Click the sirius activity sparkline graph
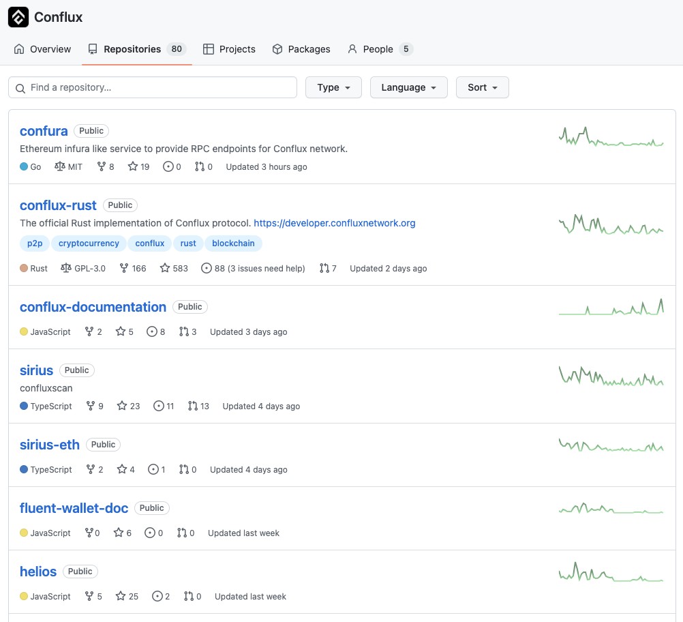The width and height of the screenshot is (683, 622). click(611, 376)
